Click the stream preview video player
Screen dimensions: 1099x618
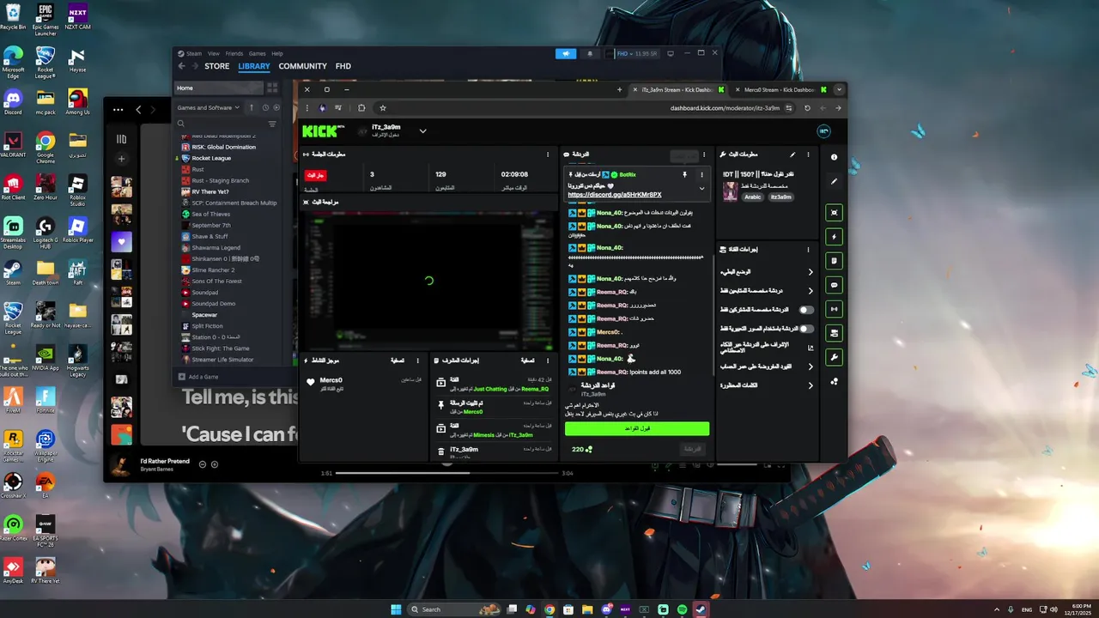pos(427,281)
